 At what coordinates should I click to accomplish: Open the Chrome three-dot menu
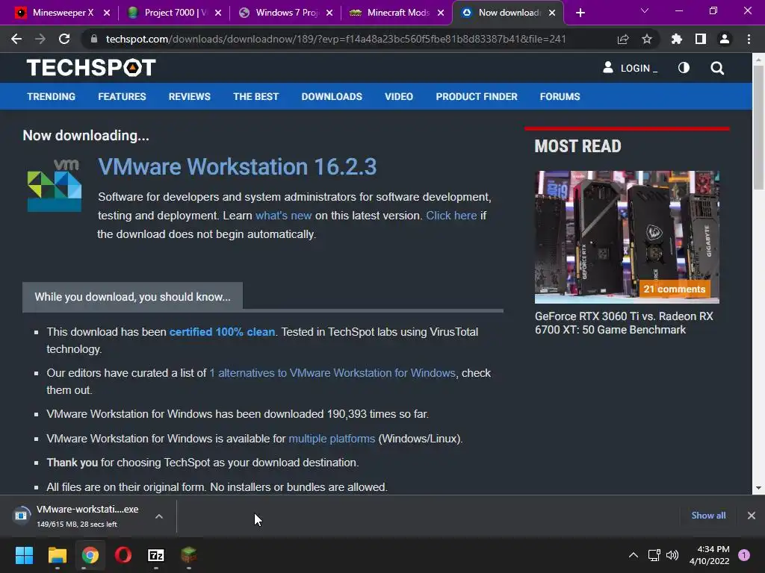coord(749,39)
